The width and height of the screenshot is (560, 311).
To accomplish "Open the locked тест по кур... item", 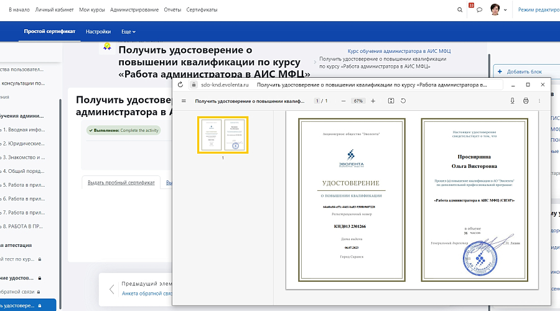I will [17, 259].
